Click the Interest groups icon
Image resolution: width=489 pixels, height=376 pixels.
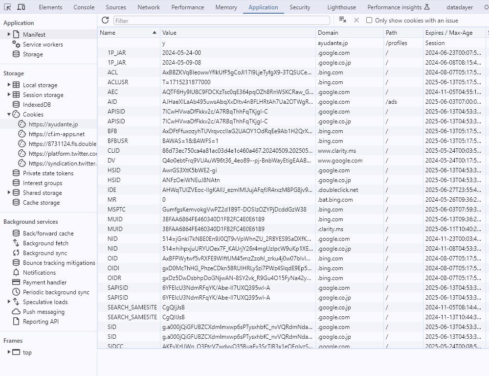point(16,183)
